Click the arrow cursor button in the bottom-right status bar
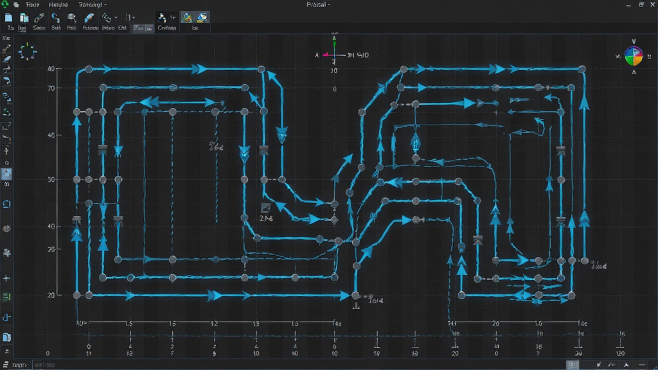The height and width of the screenshot is (370, 658). (626, 365)
